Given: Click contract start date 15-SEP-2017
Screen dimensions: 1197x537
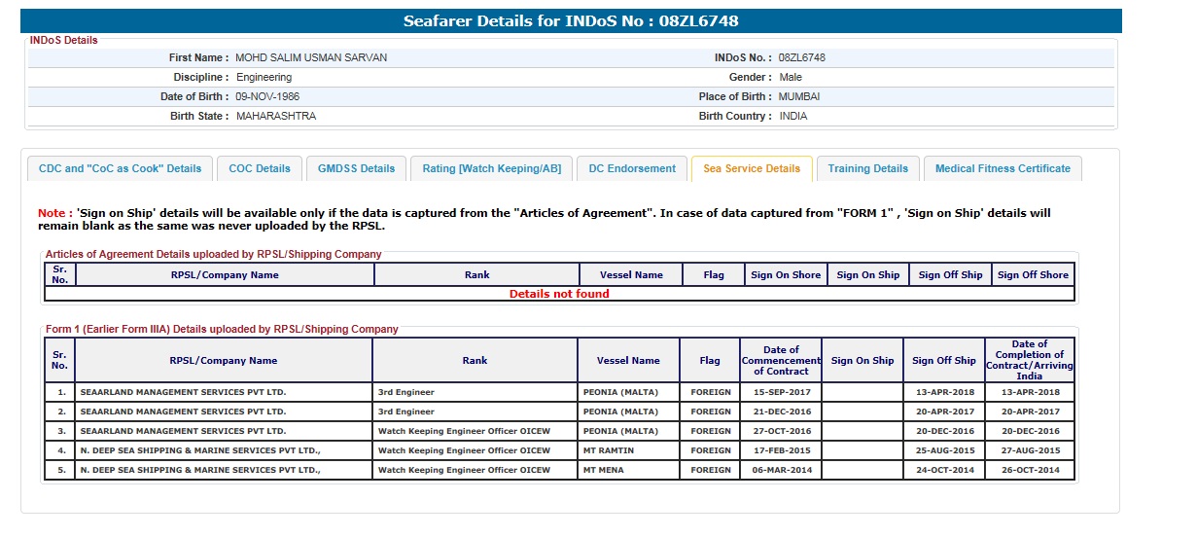Looking at the screenshot, I should (780, 392).
